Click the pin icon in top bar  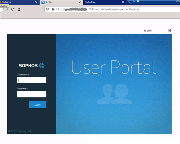pos(134,1)
